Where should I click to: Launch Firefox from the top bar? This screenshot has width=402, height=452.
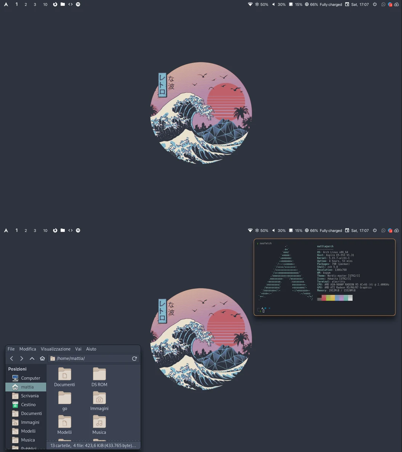55,4
